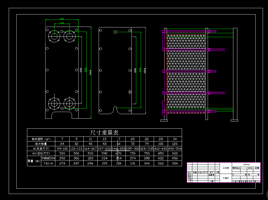Screen dimensions: 268x200
Task: Click the 安装图 title block cell
Action: click(226, 168)
